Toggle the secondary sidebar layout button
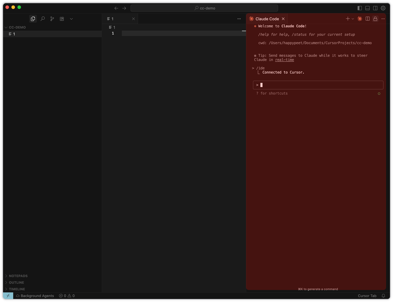Viewport: 393px width, 302px height. 375,8
